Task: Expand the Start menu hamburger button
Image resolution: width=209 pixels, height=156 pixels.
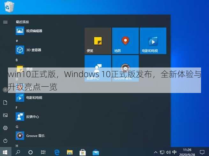Action: pyautogui.click(x=5, y=22)
